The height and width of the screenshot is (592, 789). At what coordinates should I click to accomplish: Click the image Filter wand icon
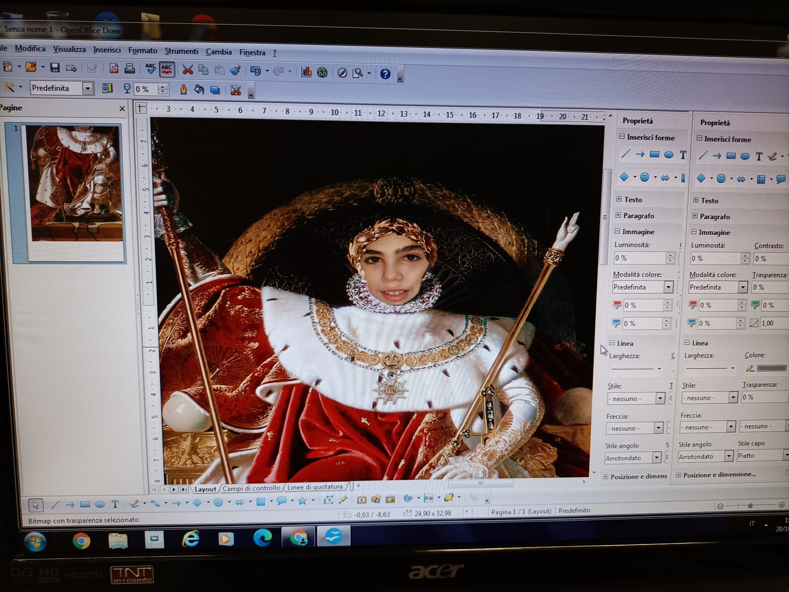click(9, 87)
